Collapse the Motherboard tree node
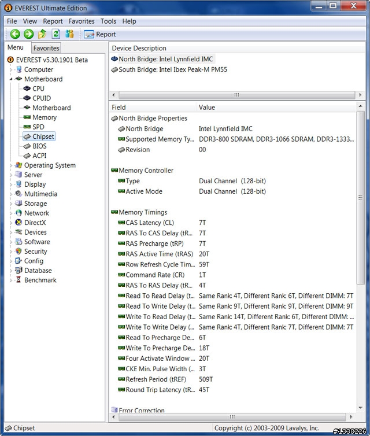 pos(11,79)
